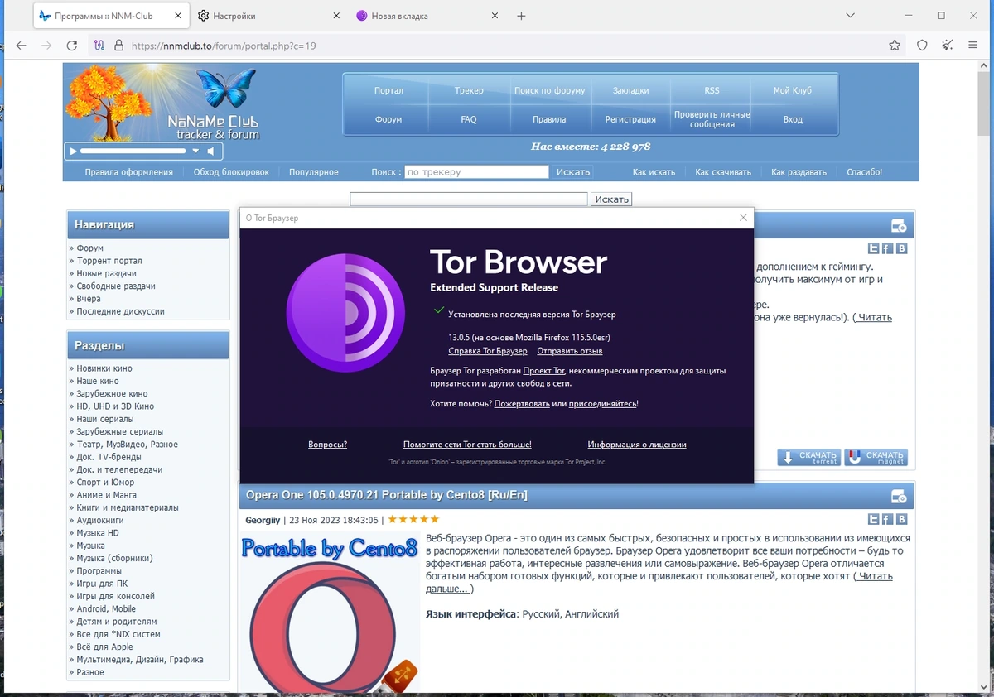Open the Популярное link
Image resolution: width=994 pixels, height=697 pixels.
(x=314, y=172)
